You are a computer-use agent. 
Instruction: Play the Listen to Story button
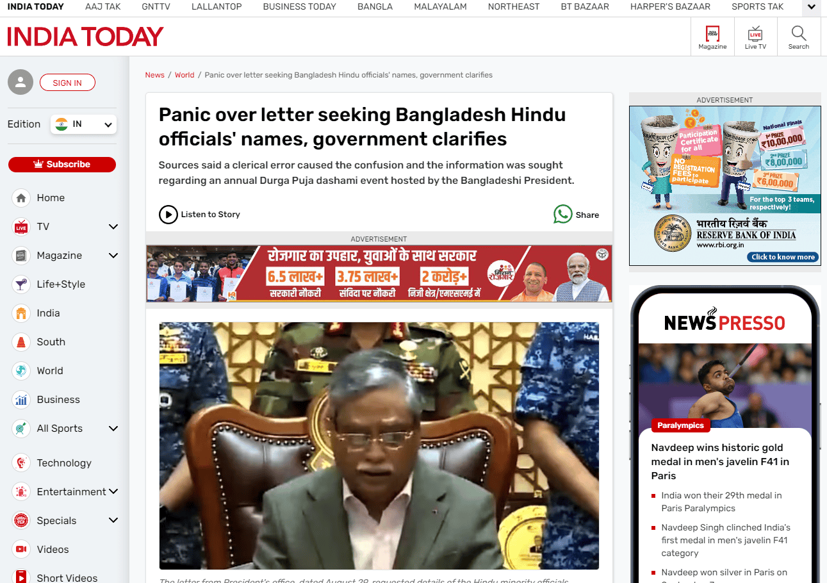coord(168,214)
